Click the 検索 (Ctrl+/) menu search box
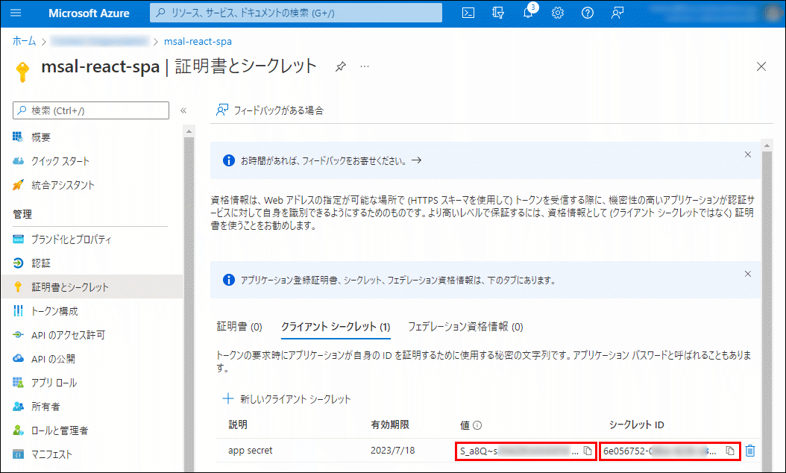The height and width of the screenshot is (473, 786). 91,110
